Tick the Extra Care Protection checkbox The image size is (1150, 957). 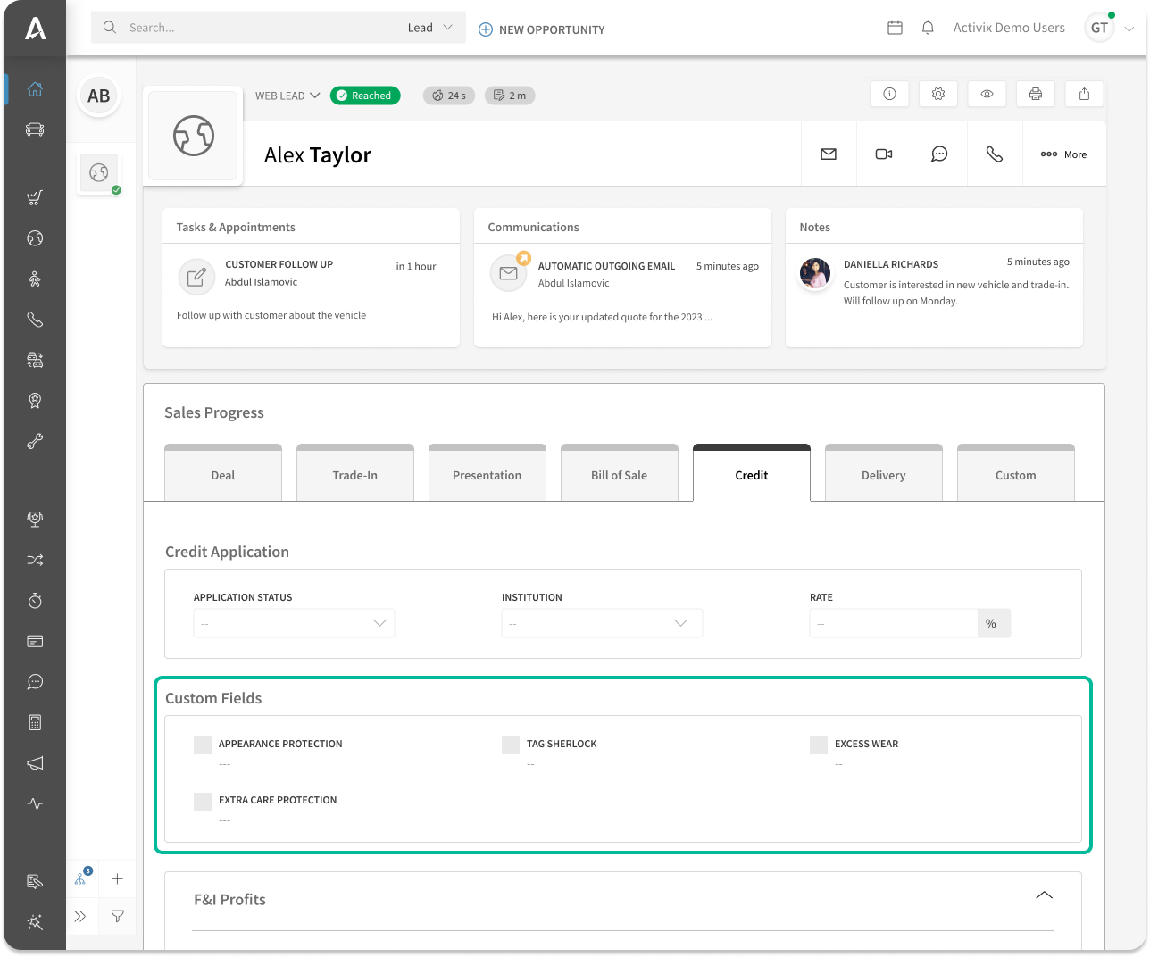pyautogui.click(x=203, y=802)
